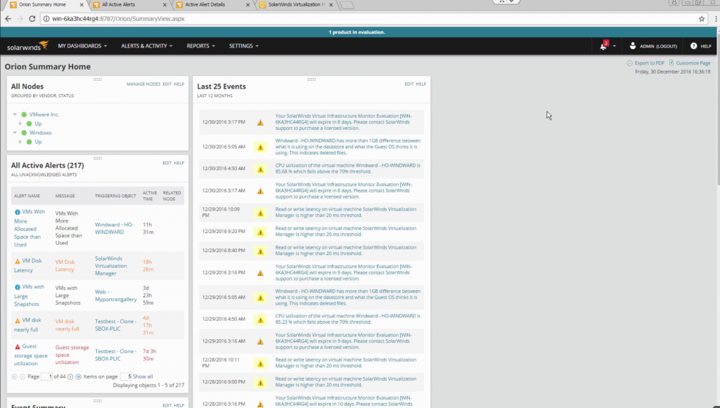Bookmark page with star icon
Viewport: 720px width, 408px height.
[702, 19]
